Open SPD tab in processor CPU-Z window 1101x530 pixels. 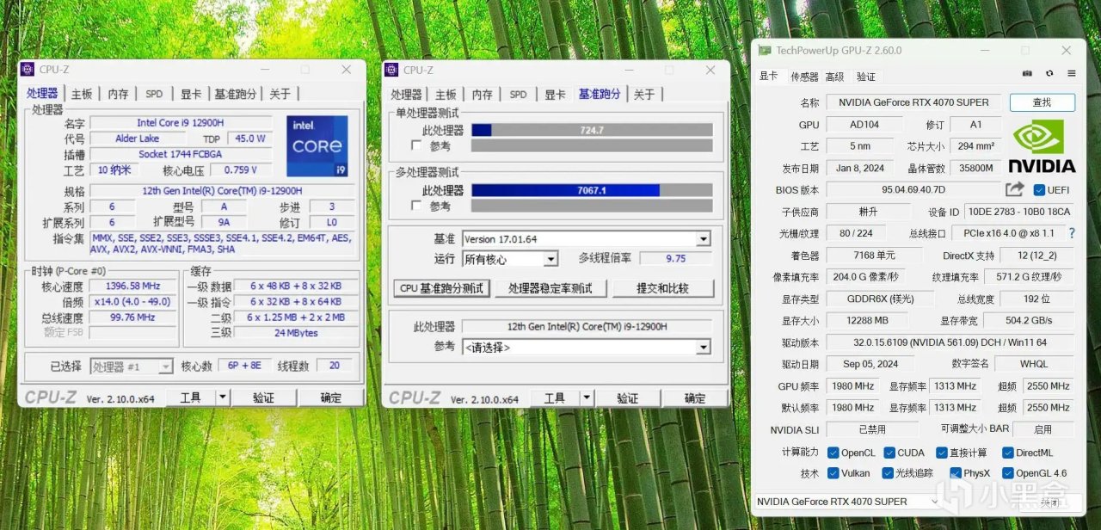154,94
